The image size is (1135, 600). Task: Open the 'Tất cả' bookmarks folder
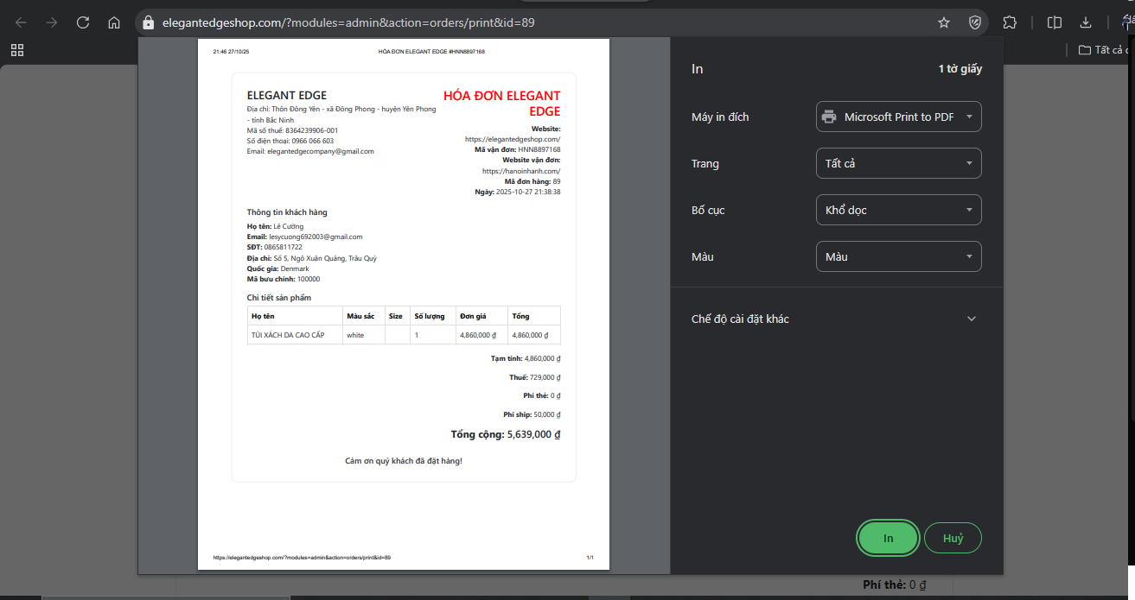click(1106, 50)
